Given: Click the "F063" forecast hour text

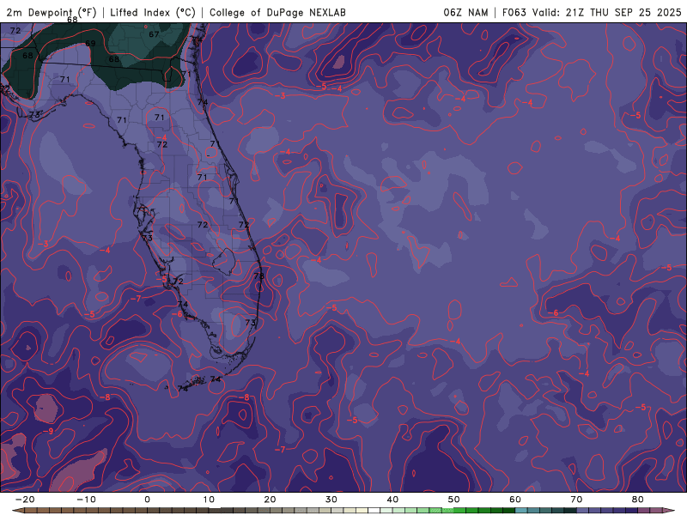Looking at the screenshot, I should (x=514, y=12).
